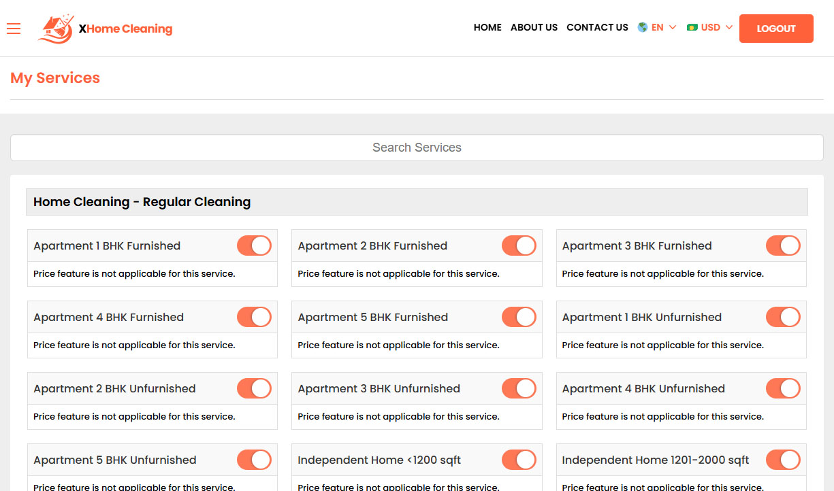Screen dimensions: 834x491
Task: Open the USD currency dropdown
Action: pyautogui.click(x=709, y=27)
